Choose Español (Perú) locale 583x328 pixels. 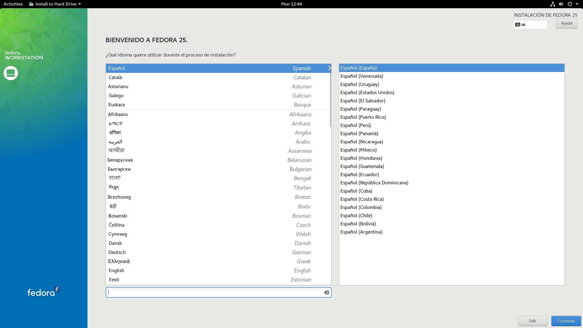(452, 125)
